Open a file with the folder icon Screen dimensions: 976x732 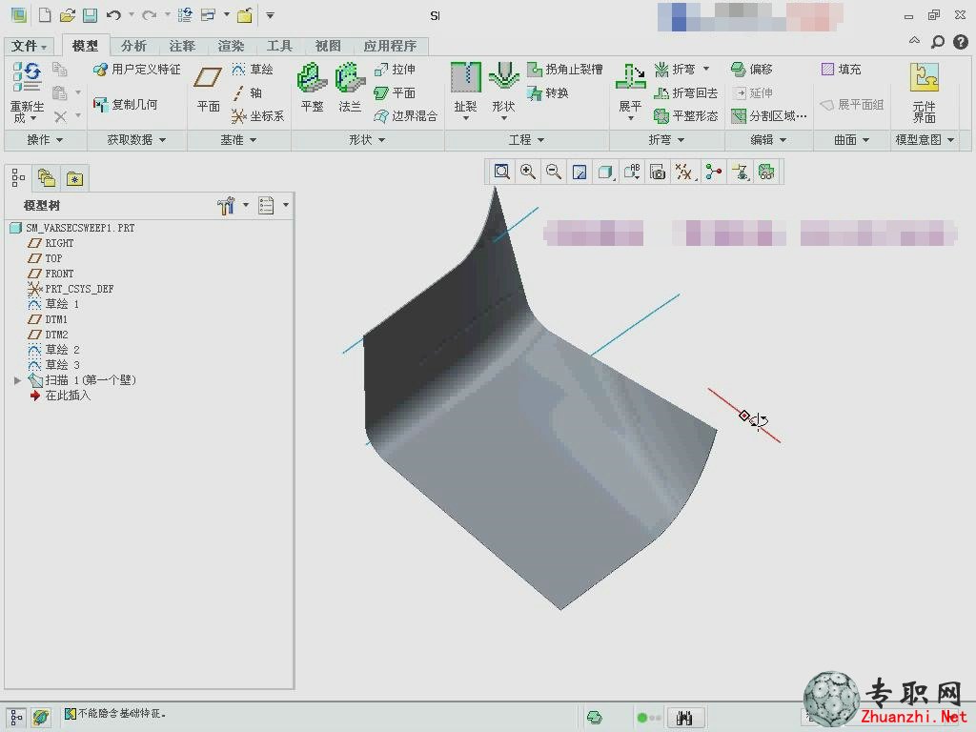pyautogui.click(x=68, y=15)
